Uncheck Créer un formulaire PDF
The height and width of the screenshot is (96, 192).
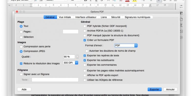click(x=85, y=40)
